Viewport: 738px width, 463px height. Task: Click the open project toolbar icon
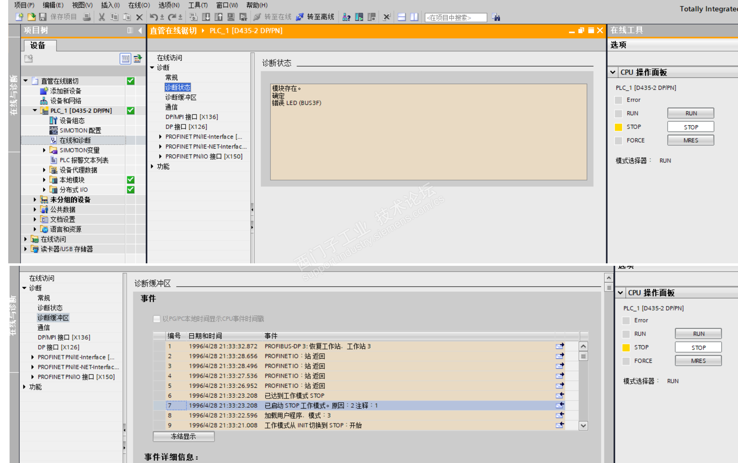tap(31, 17)
